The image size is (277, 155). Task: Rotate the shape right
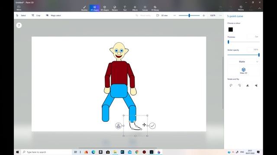(x=239, y=85)
